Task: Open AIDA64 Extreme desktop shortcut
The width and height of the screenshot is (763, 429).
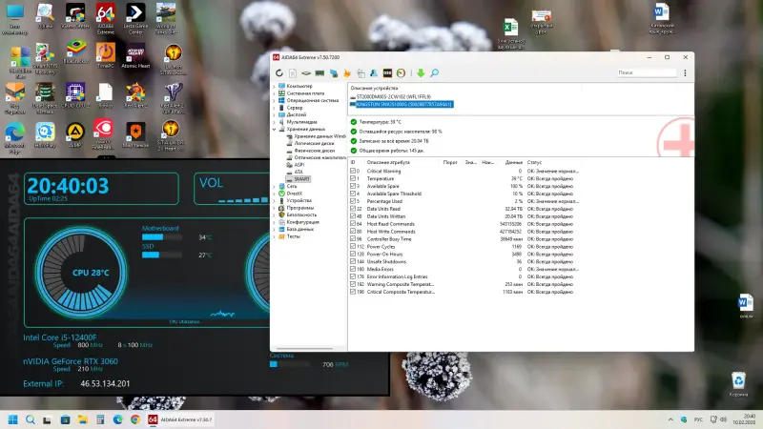Action: coord(105,19)
